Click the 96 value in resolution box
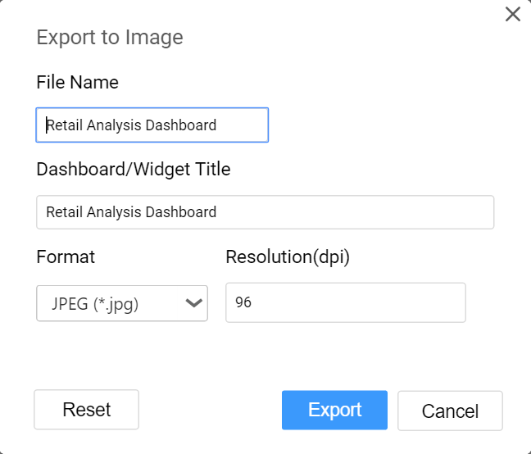This screenshot has height=454, width=531. 243,302
